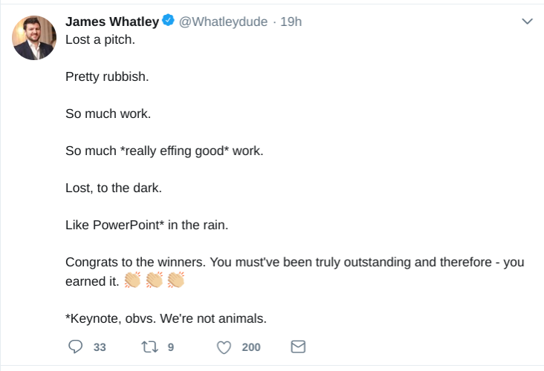This screenshot has width=544, height=371.
Task: Click the retweet count of 9
Action: click(170, 347)
